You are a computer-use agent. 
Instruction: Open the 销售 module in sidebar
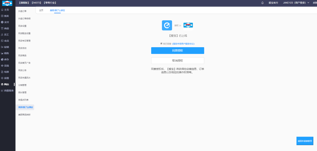5,53
